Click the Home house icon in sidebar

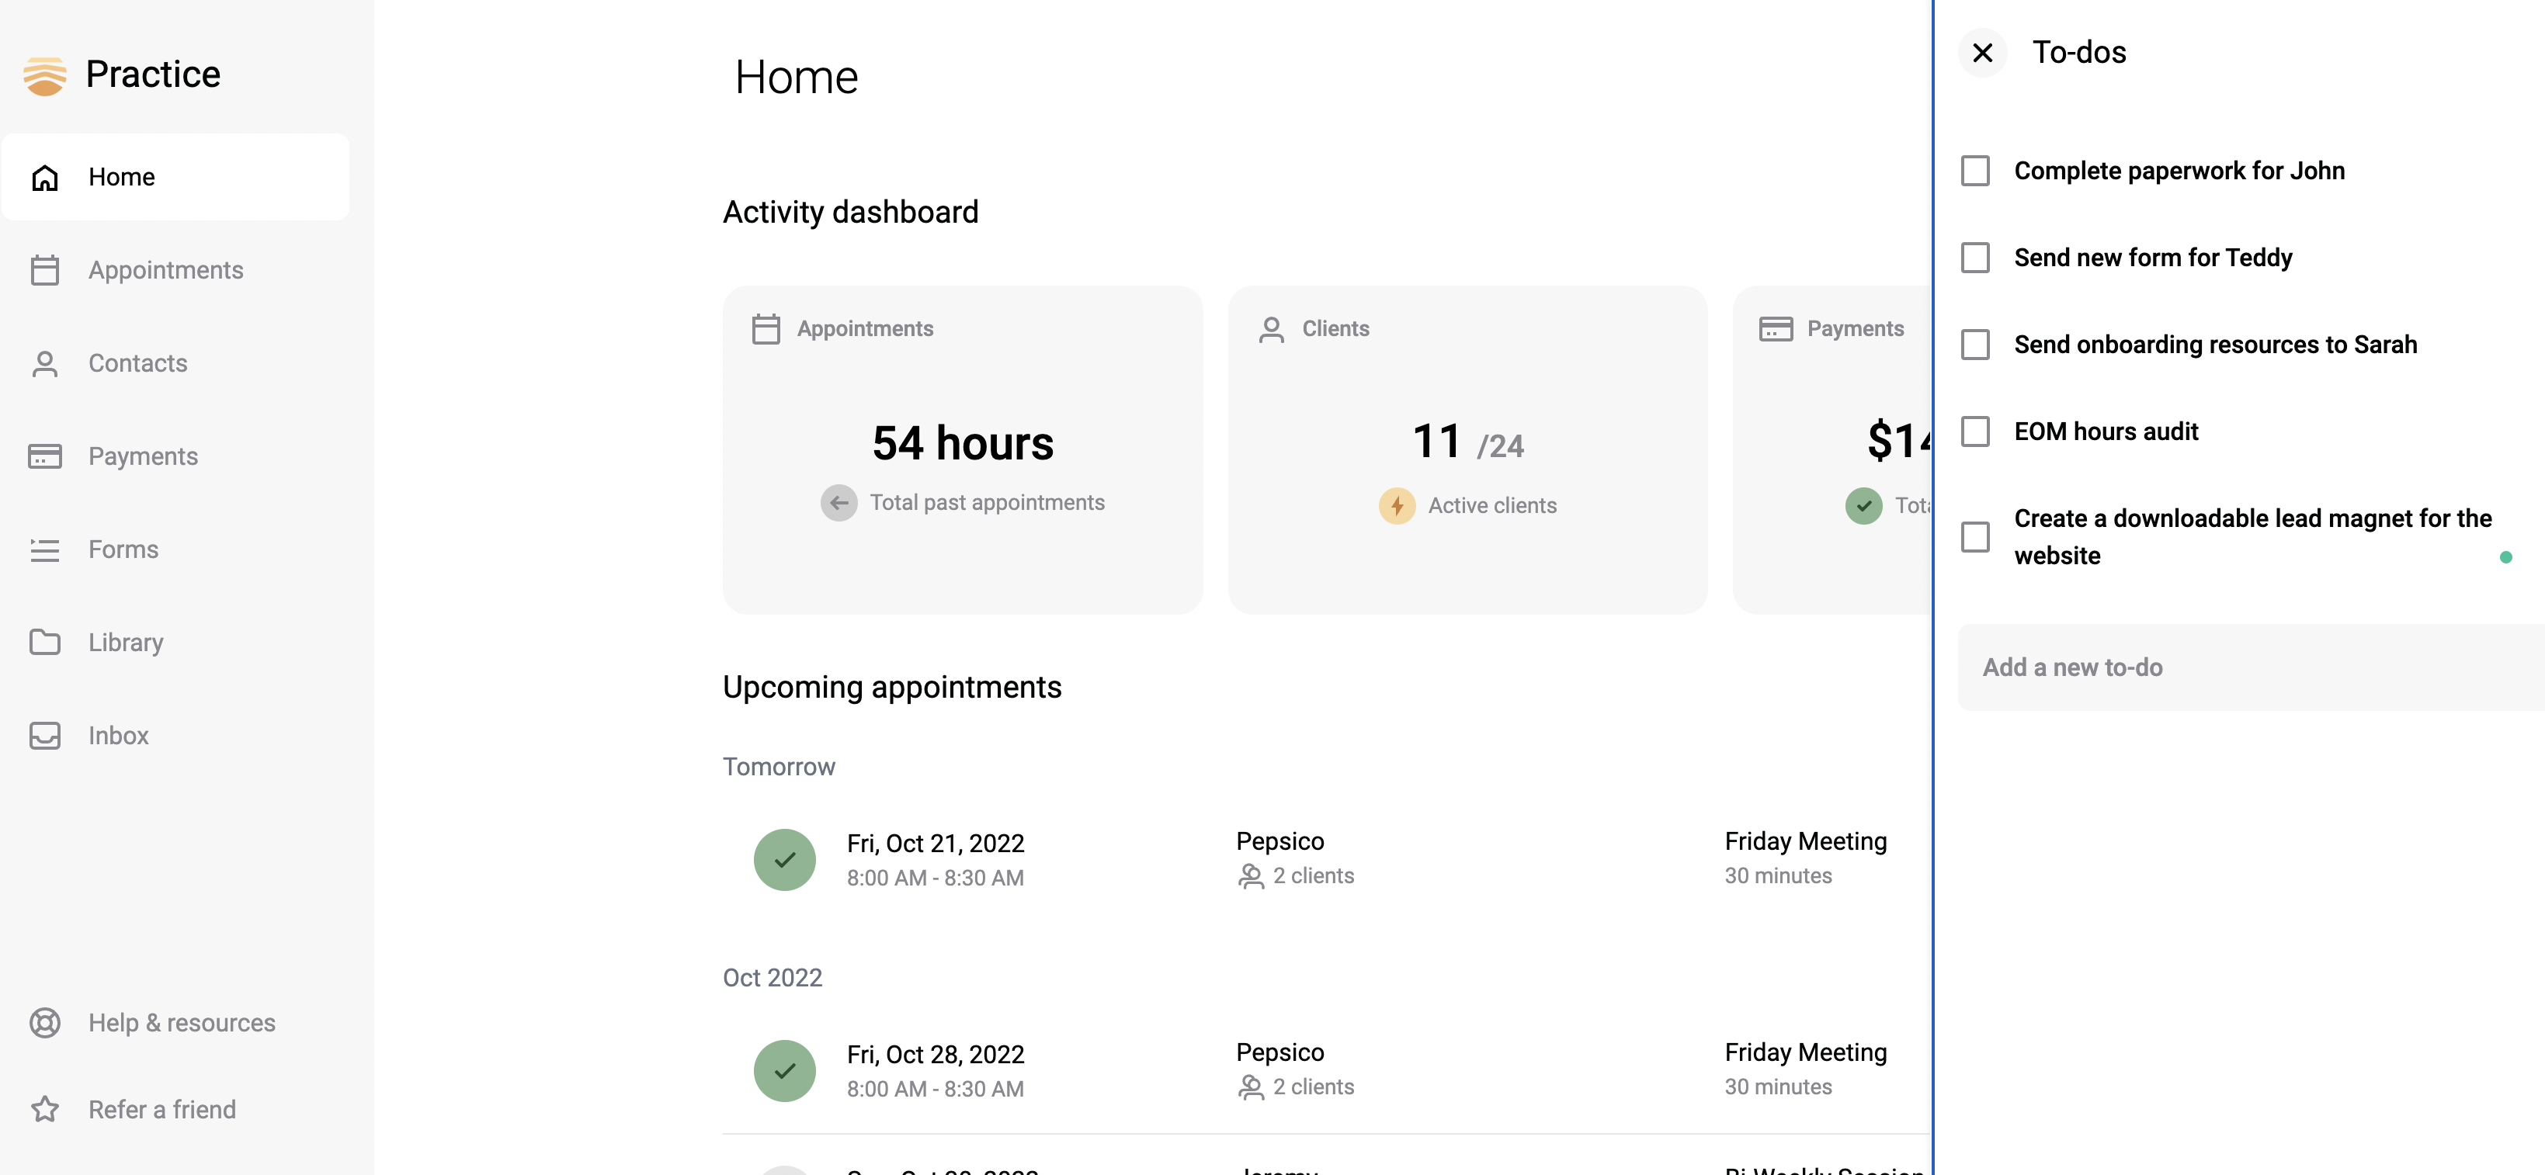[x=46, y=178]
